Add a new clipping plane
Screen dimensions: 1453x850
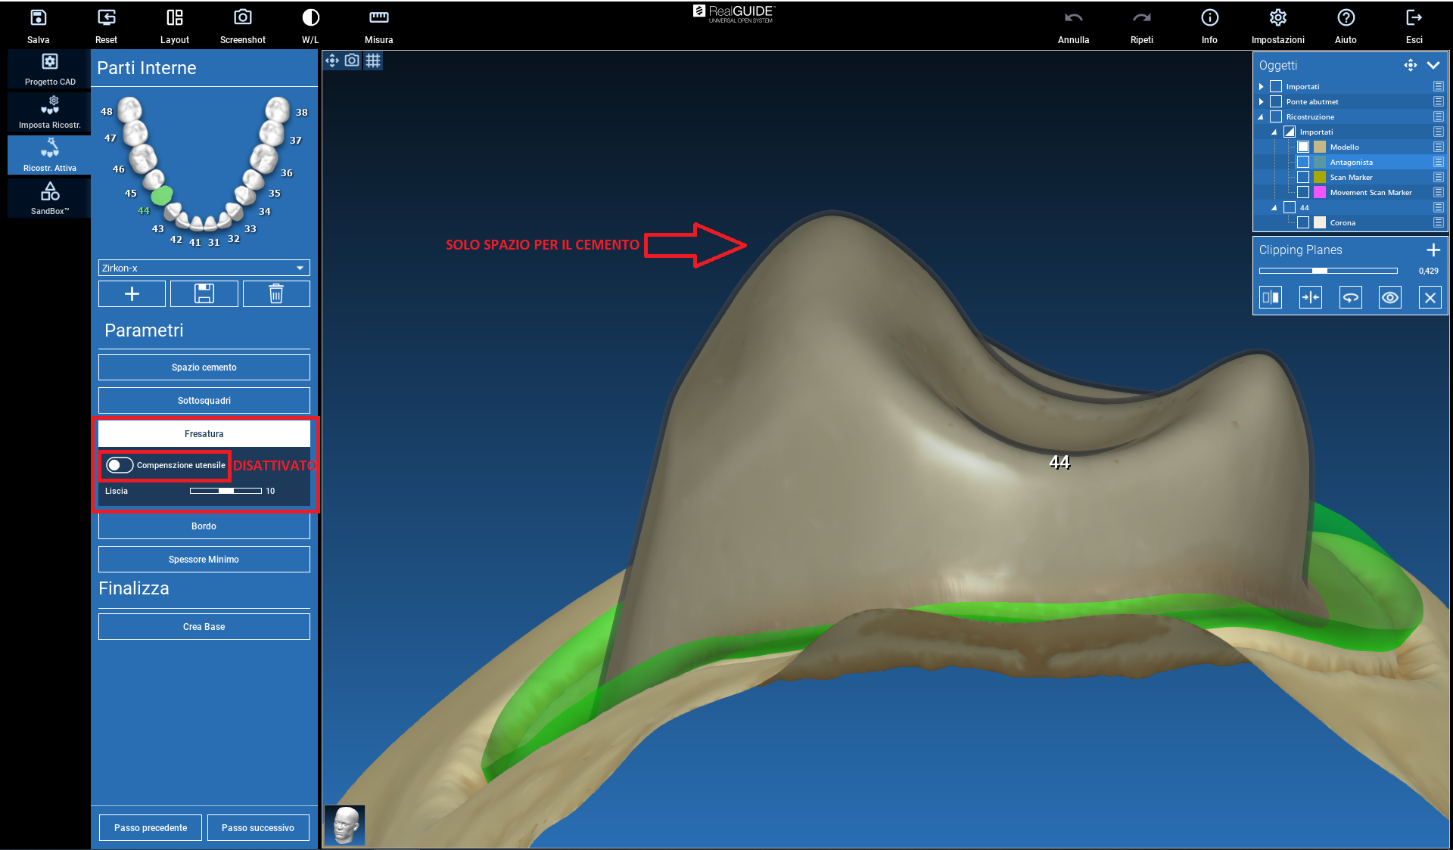pyautogui.click(x=1433, y=250)
